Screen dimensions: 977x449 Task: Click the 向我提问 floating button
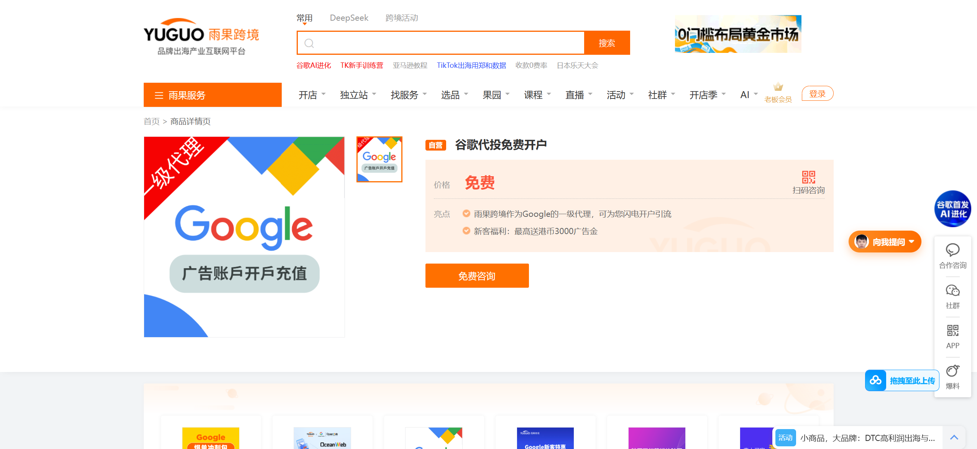[885, 242]
